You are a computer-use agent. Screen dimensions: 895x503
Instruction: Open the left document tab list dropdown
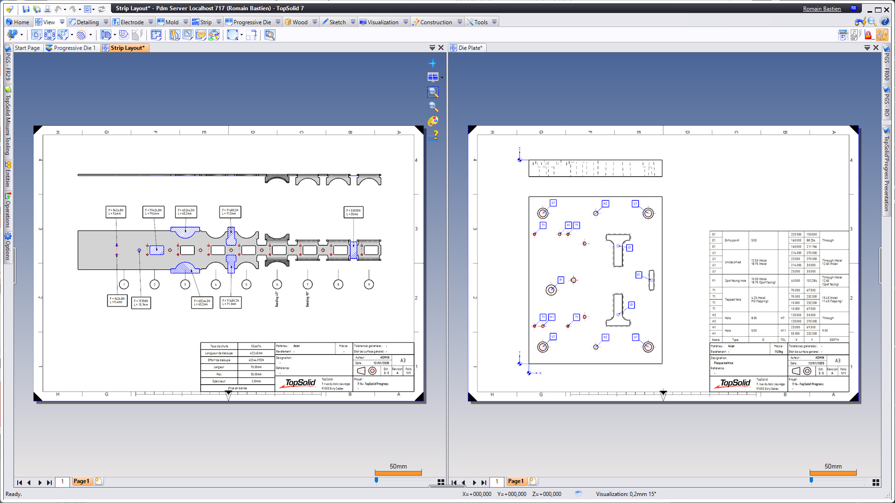pyautogui.click(x=432, y=48)
